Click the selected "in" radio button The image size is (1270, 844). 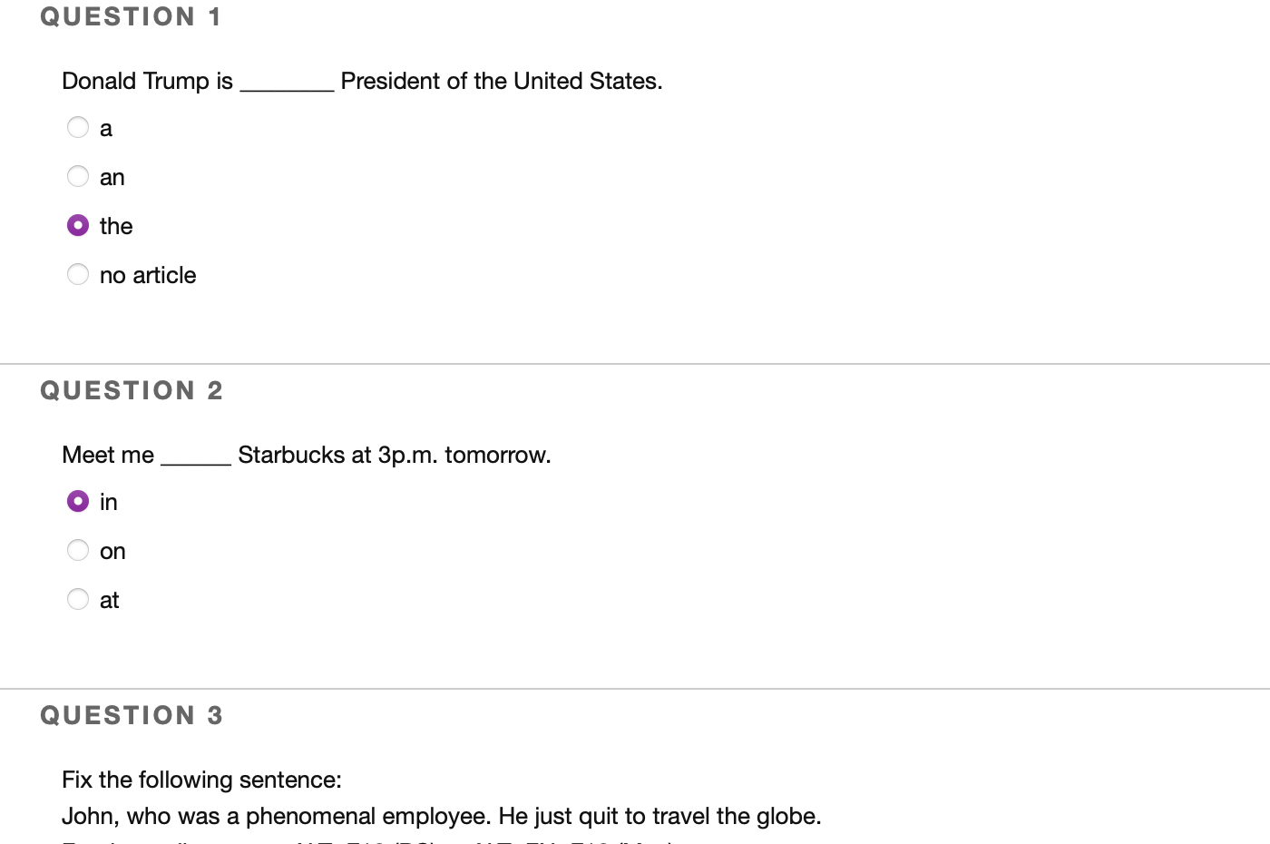78,501
